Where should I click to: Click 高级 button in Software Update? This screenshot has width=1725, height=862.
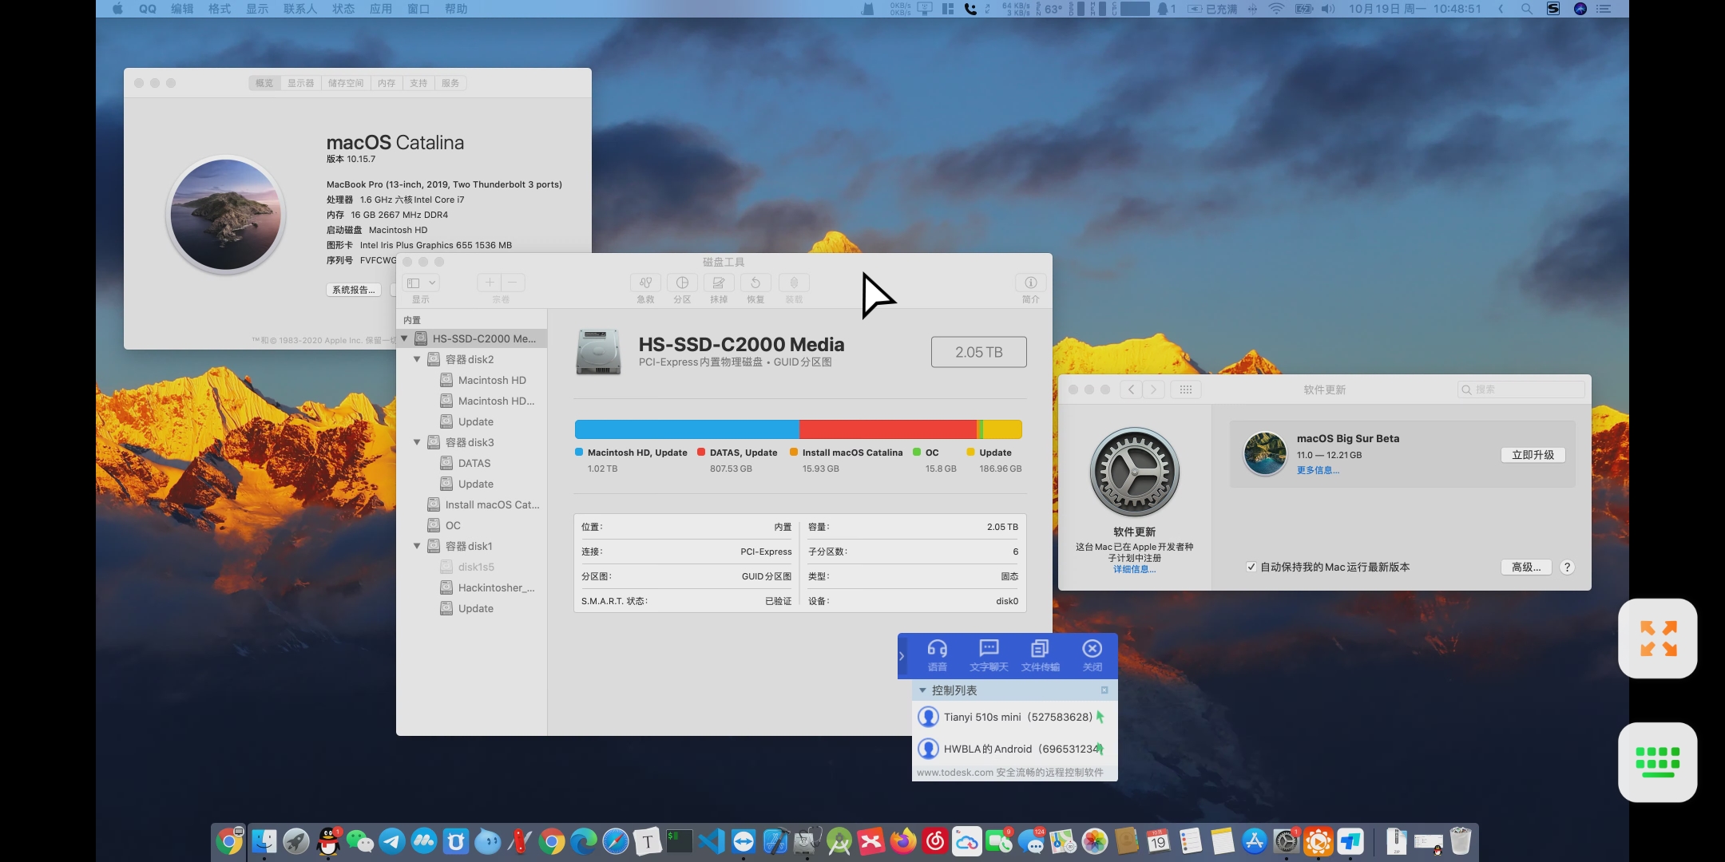pos(1526,567)
